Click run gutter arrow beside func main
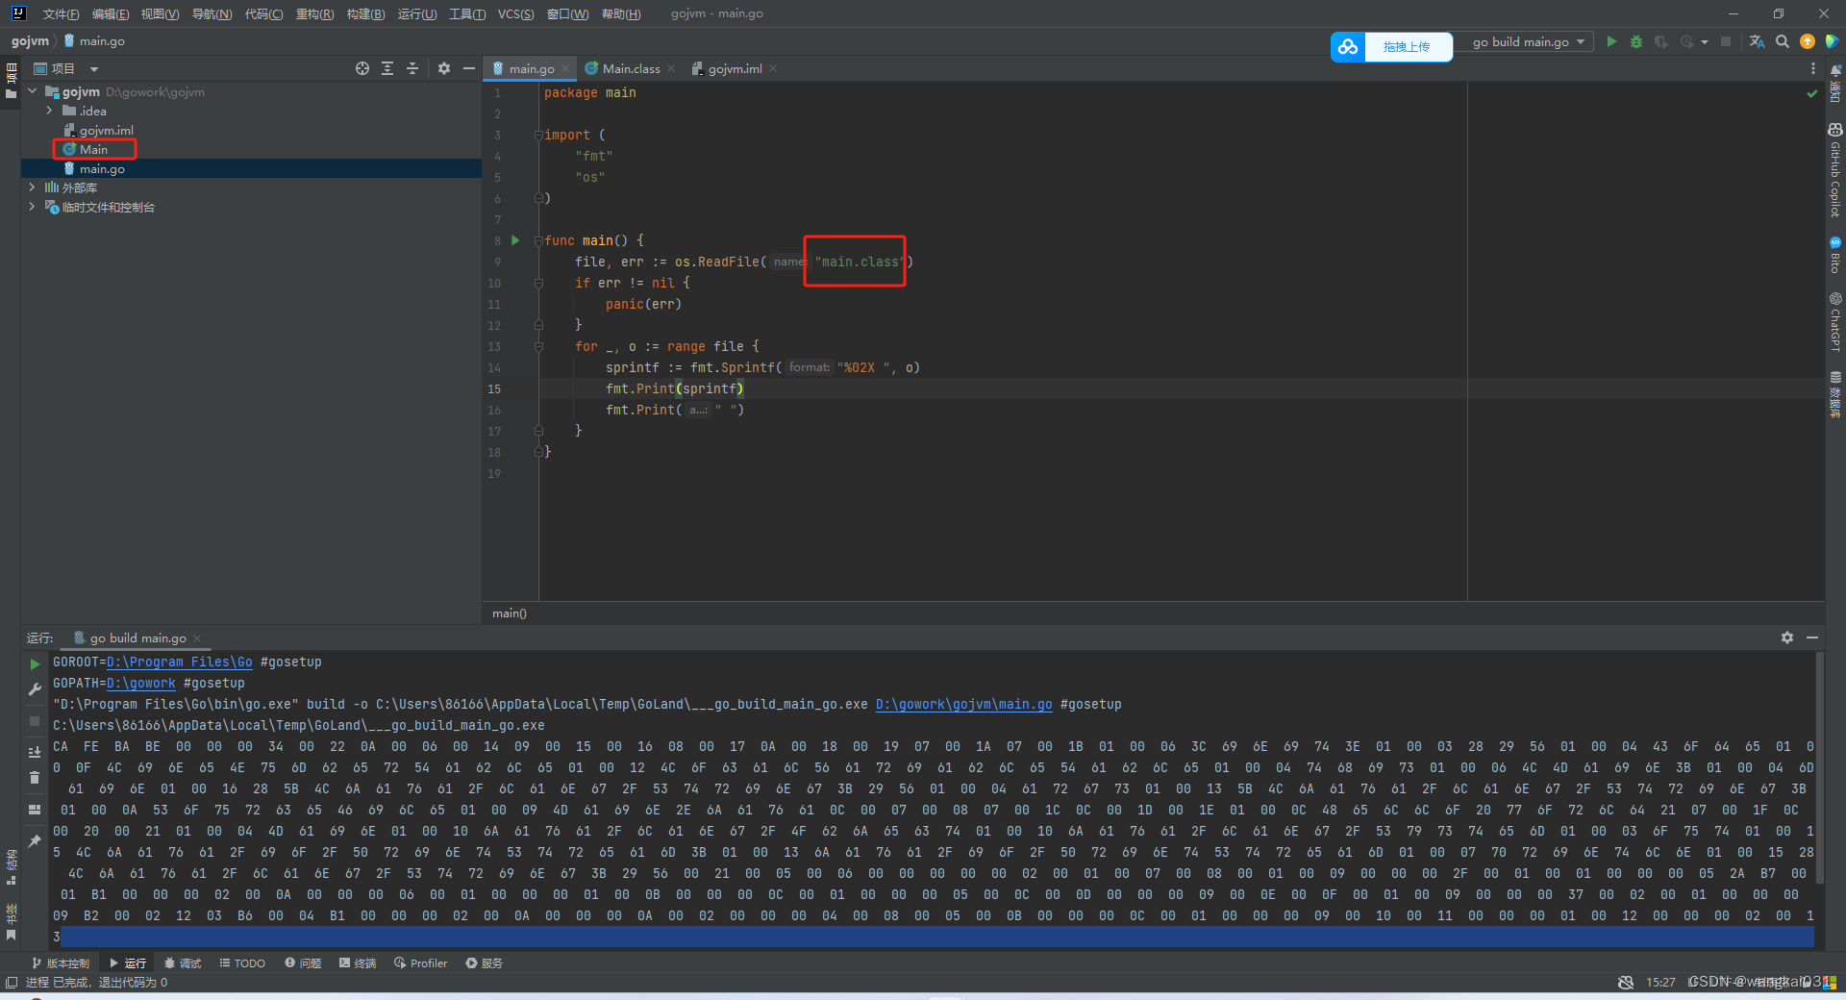Viewport: 1846px width, 1000px height. tap(515, 240)
